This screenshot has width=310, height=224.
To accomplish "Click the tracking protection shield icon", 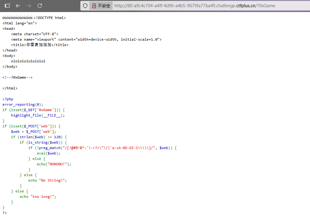I will point(85,6).
